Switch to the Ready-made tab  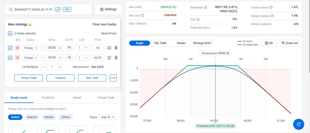click(19, 98)
